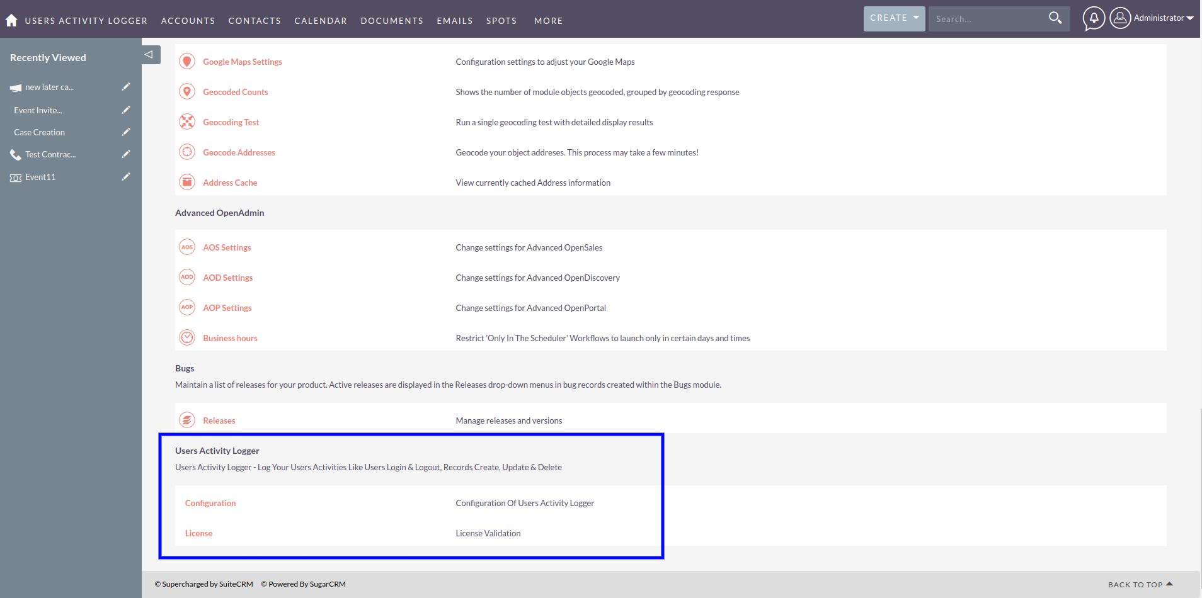The image size is (1202, 598).
Task: Open Releases link
Action: coord(219,420)
